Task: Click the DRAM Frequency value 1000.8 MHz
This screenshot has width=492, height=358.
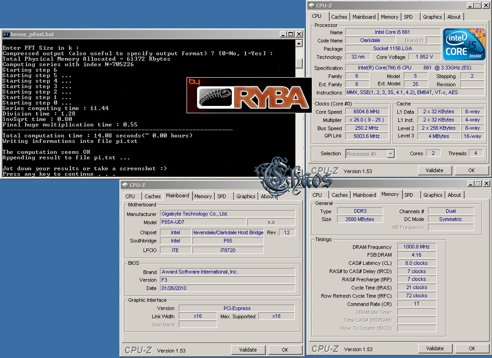Action: [417, 247]
